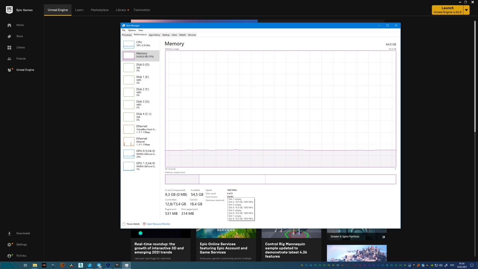Viewport: 478px width, 269px height.
Task: Open Resource Monitor link
Action: (158, 224)
